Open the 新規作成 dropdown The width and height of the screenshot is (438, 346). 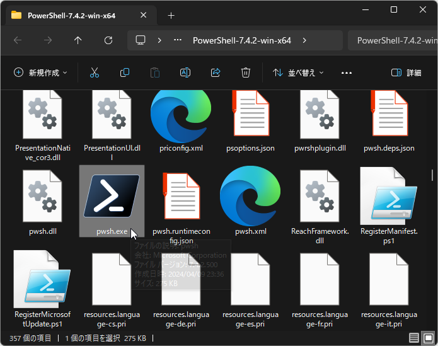tap(41, 72)
